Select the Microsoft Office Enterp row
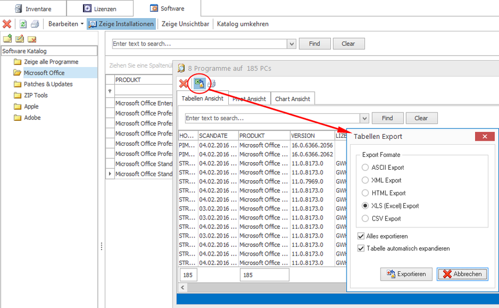The image size is (499, 308). click(x=143, y=103)
